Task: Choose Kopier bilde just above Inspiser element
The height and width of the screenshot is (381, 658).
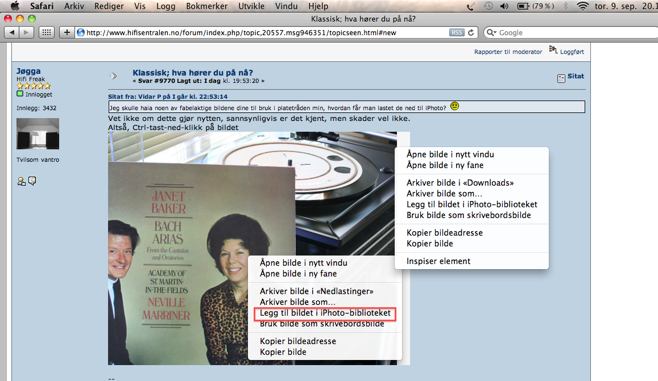Action: coord(430,244)
